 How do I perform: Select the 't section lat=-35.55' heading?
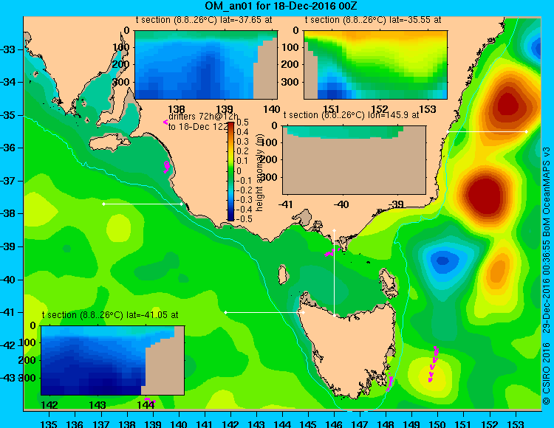[x=373, y=20]
